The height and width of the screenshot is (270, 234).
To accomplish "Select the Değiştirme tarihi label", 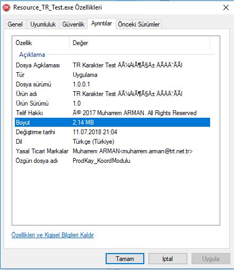I will 36,132.
